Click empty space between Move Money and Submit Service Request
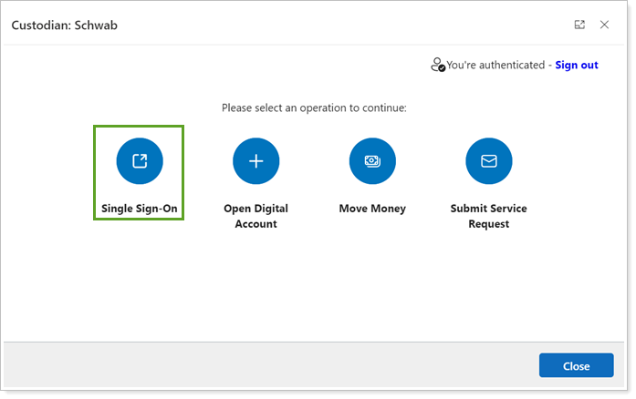This screenshot has height=399, width=636. [x=431, y=173]
